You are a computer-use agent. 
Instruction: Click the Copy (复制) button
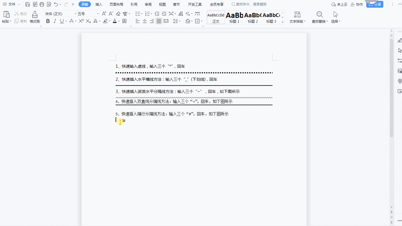pos(21,21)
